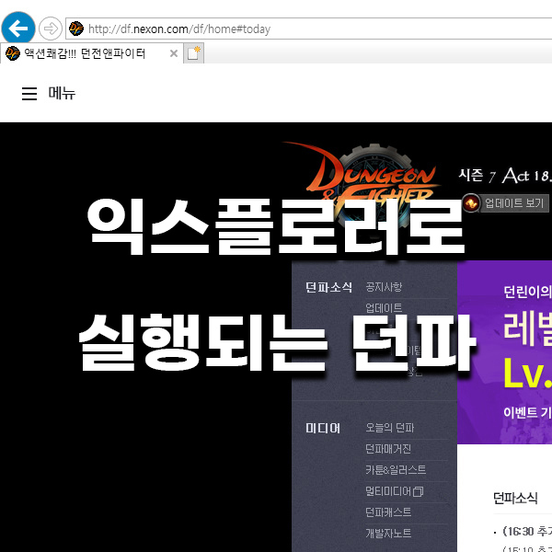Open the hamburger 메뉴 icon

[29, 94]
